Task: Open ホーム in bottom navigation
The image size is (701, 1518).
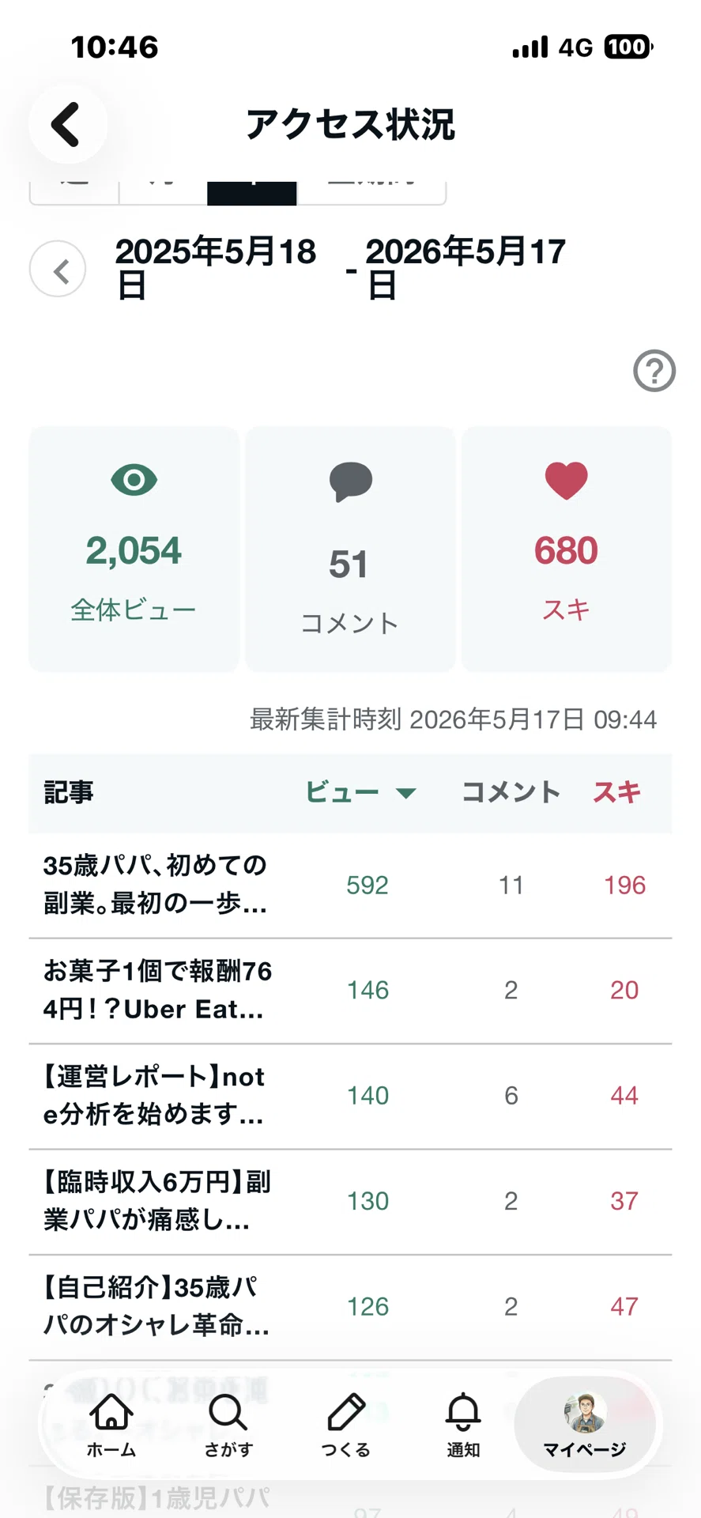Action: 111,1425
